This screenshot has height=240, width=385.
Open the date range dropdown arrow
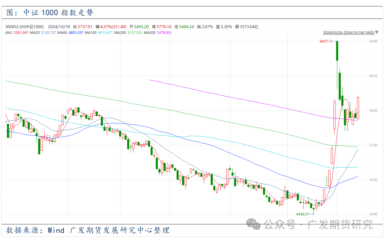tap(377, 32)
